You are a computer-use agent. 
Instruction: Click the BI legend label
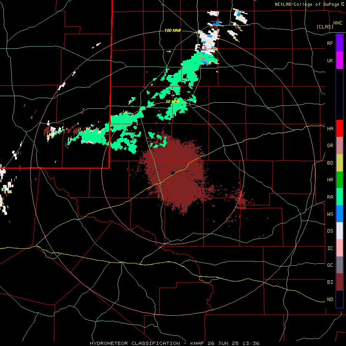click(x=330, y=282)
